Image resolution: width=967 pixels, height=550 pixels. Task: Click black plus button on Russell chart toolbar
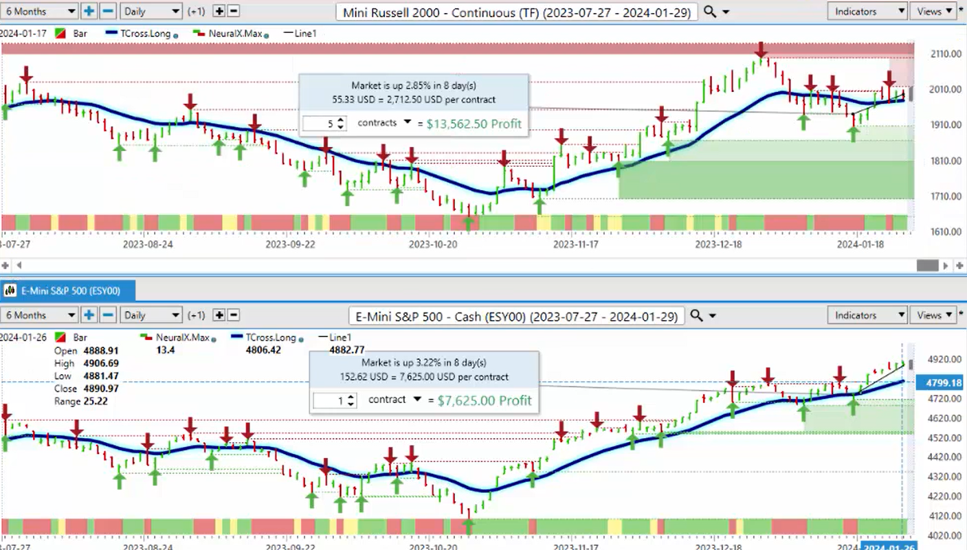coord(219,11)
